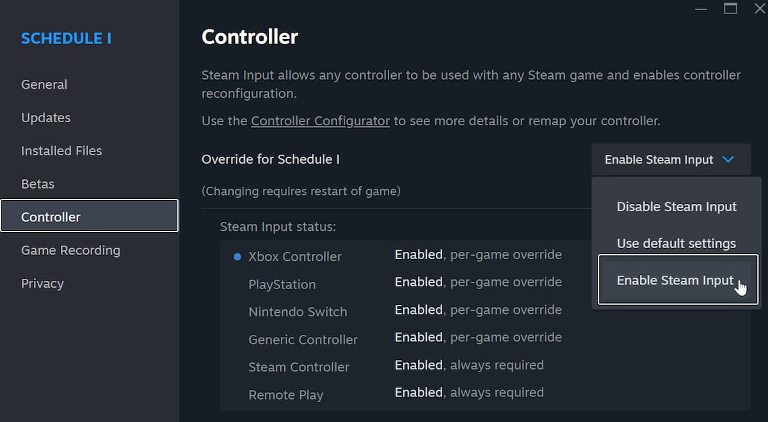Open the Betas section
This screenshot has height=422, width=768.
(x=38, y=184)
